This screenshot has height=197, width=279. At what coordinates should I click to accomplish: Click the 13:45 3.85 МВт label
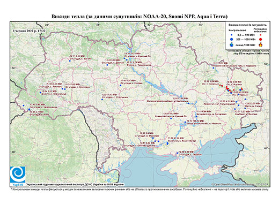(37, 104)
